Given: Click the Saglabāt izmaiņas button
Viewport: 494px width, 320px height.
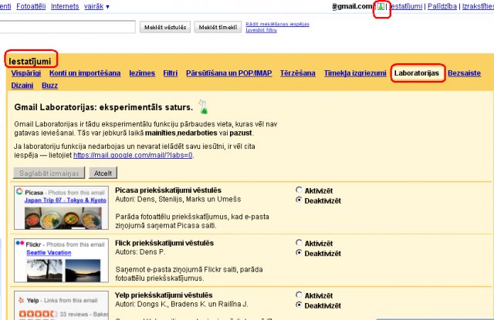Looking at the screenshot, I should 49,173.
